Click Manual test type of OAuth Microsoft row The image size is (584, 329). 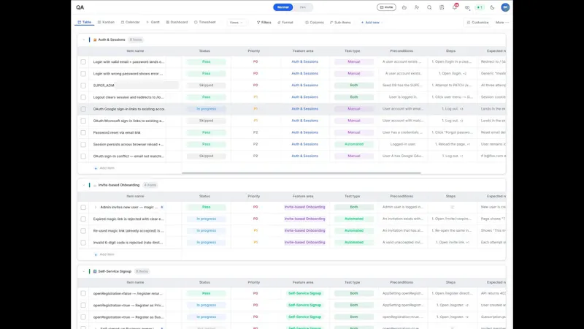354,121
